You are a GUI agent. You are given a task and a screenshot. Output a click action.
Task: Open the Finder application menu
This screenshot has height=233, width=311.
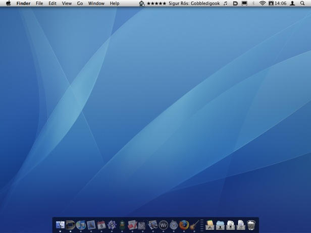[23, 4]
